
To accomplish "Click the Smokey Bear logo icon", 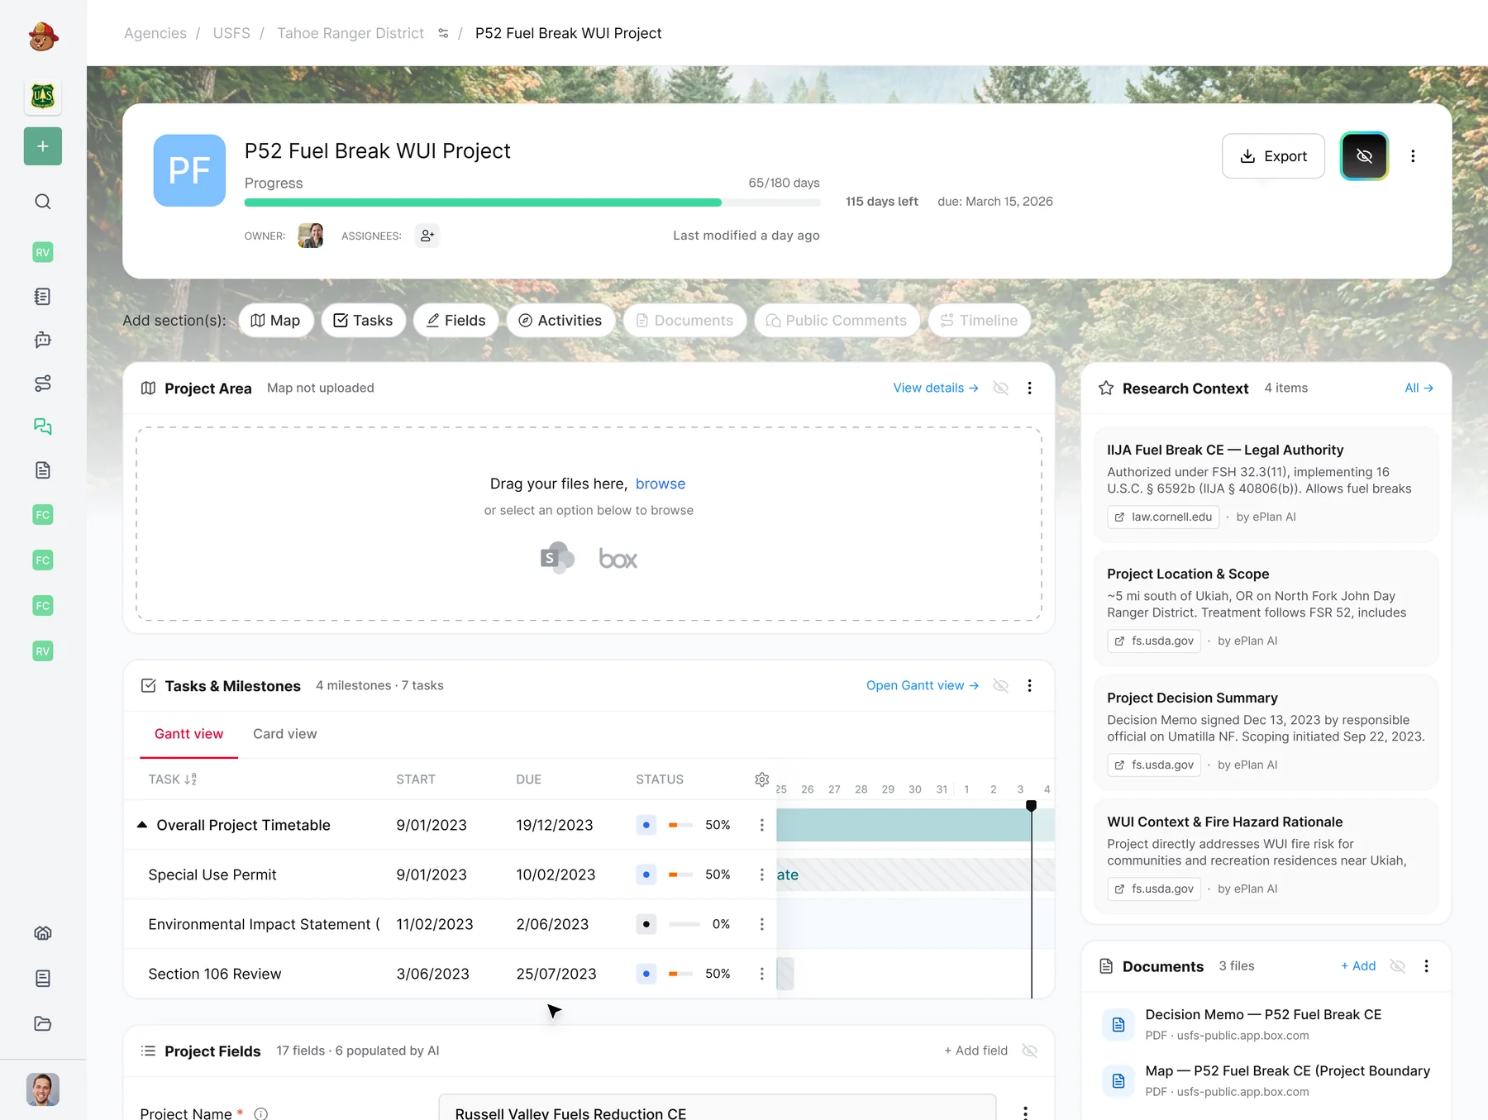I will click(x=43, y=36).
